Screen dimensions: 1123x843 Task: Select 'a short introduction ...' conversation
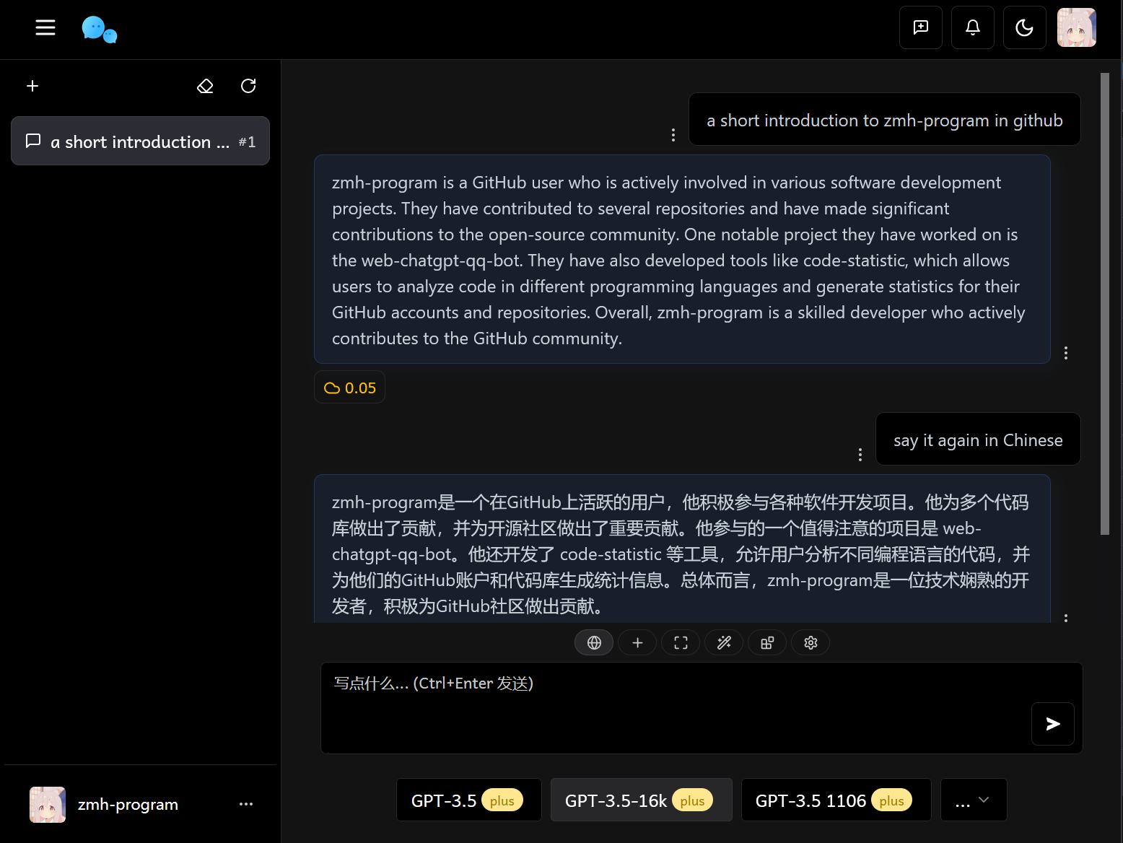tap(140, 141)
